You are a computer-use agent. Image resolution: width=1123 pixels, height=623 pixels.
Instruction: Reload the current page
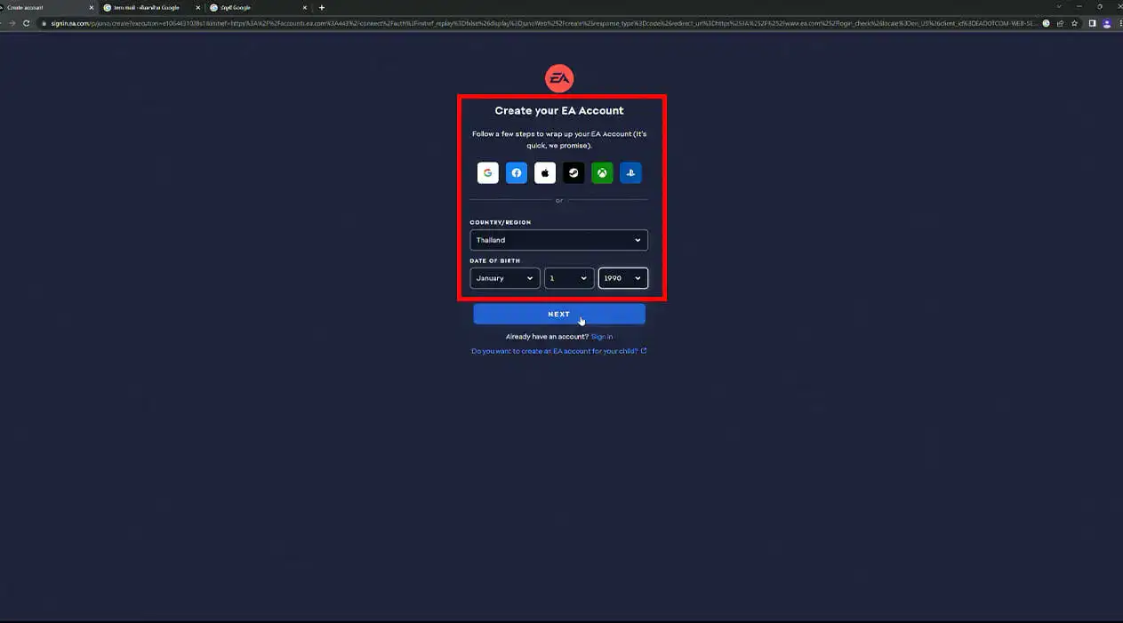(28, 23)
